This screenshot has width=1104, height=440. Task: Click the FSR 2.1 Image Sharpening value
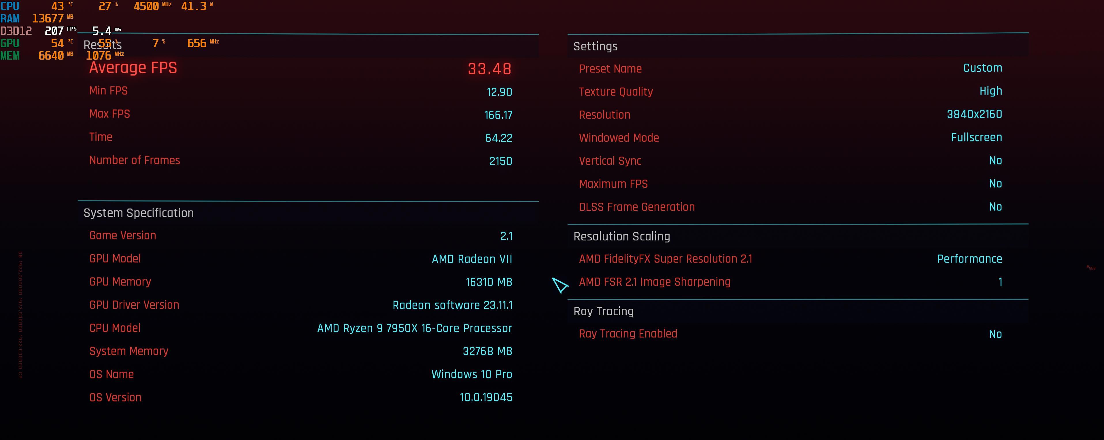tap(1000, 282)
